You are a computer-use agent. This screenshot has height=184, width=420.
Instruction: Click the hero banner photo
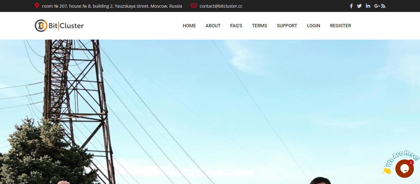(x=210, y=112)
